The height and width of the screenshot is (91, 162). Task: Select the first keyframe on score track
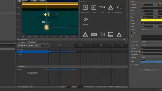pos(49,52)
